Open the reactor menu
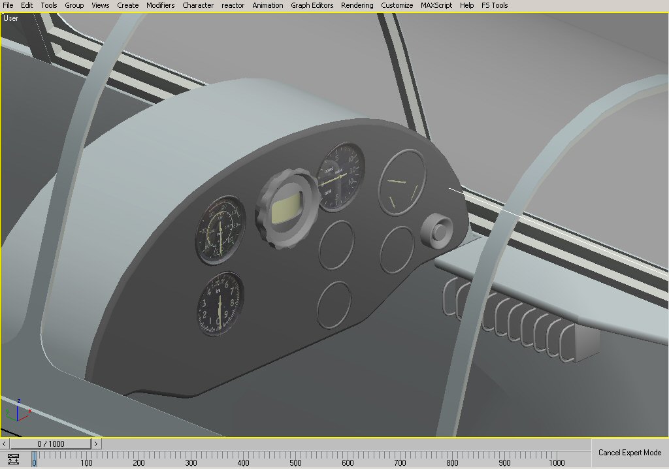The width and height of the screenshot is (669, 469). click(233, 5)
